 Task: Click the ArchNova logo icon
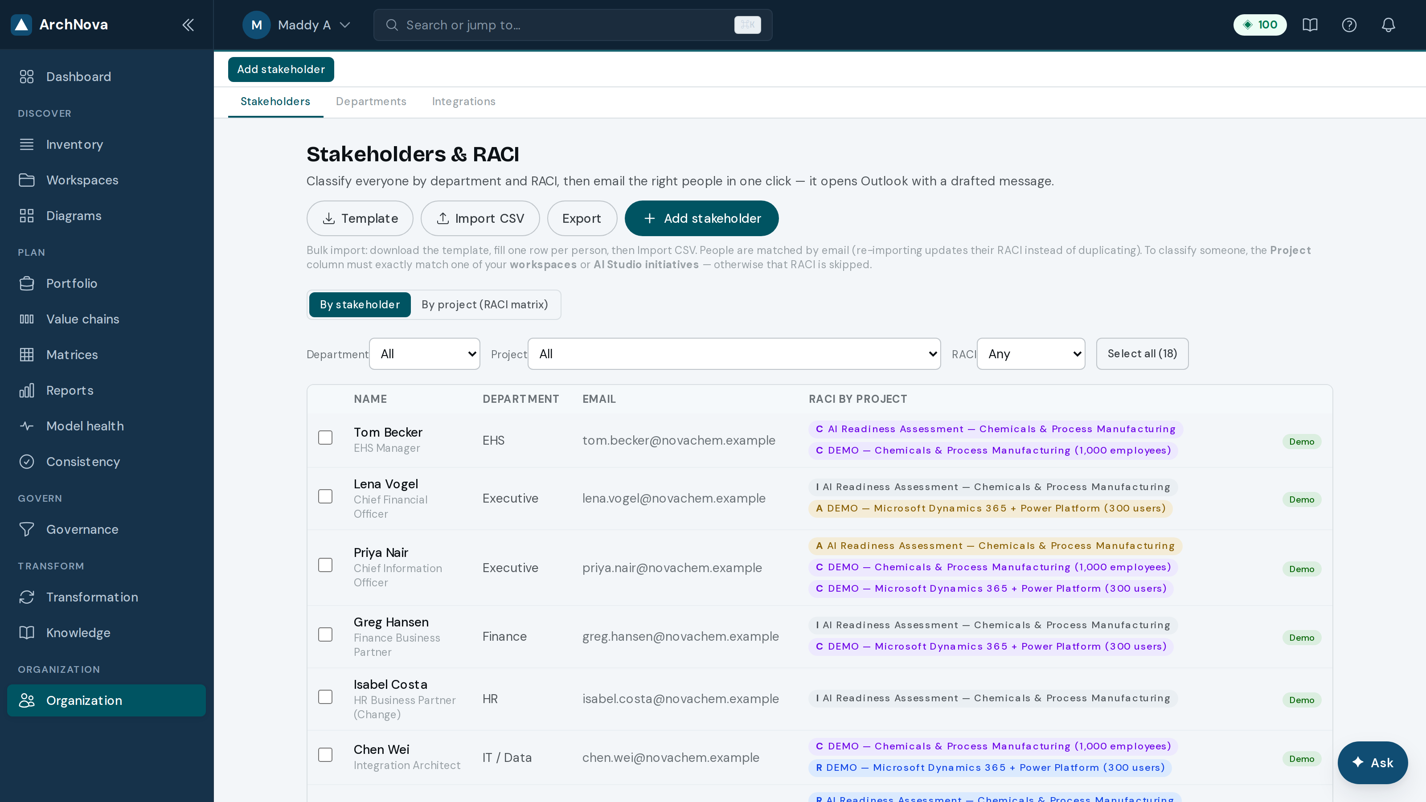coord(21,25)
